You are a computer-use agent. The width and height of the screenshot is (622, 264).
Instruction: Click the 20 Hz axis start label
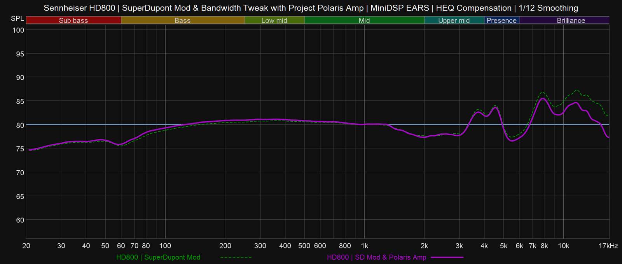(x=26, y=246)
